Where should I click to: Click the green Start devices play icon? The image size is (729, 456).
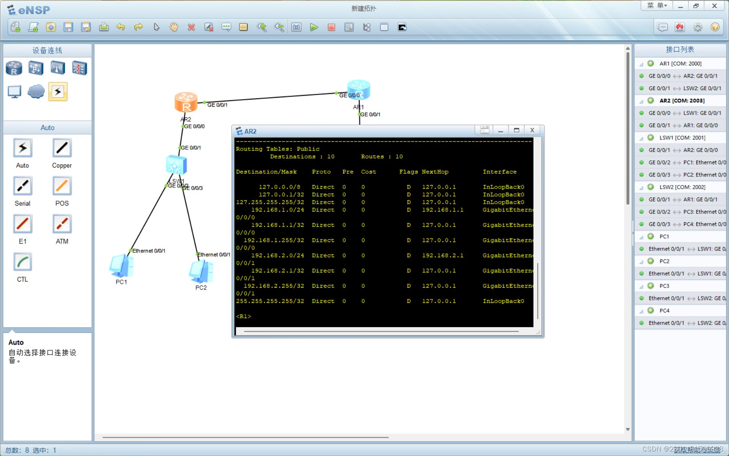(314, 27)
